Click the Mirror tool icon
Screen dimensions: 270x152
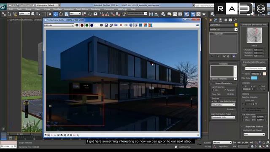coord(151,14)
